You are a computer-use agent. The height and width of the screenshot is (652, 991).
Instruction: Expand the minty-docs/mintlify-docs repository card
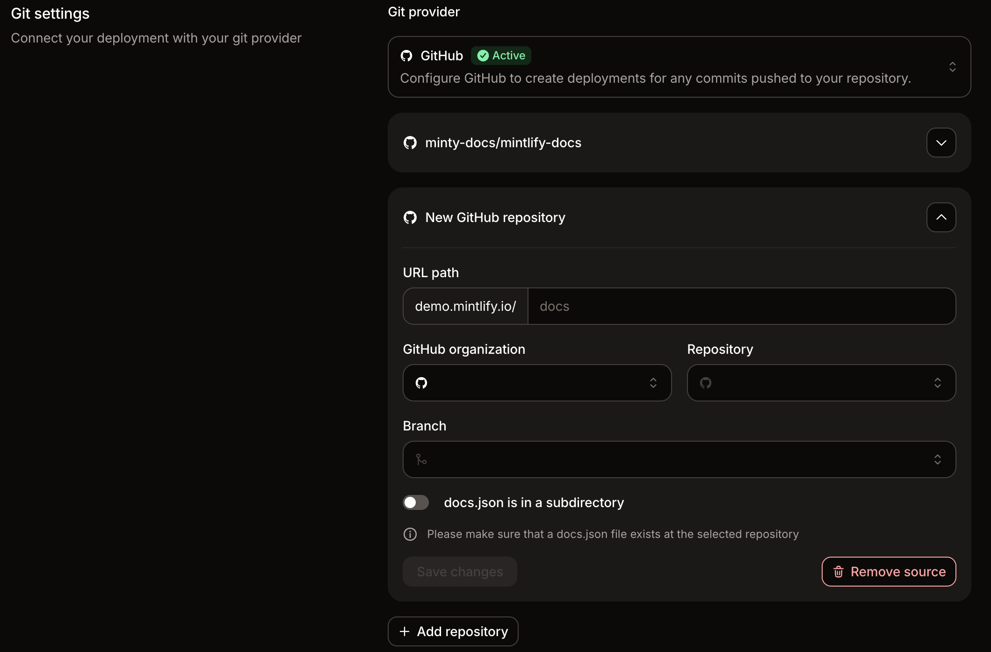941,143
